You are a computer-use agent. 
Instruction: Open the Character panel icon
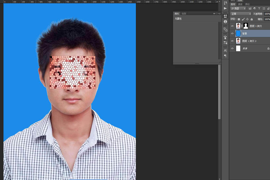[x=225, y=50]
